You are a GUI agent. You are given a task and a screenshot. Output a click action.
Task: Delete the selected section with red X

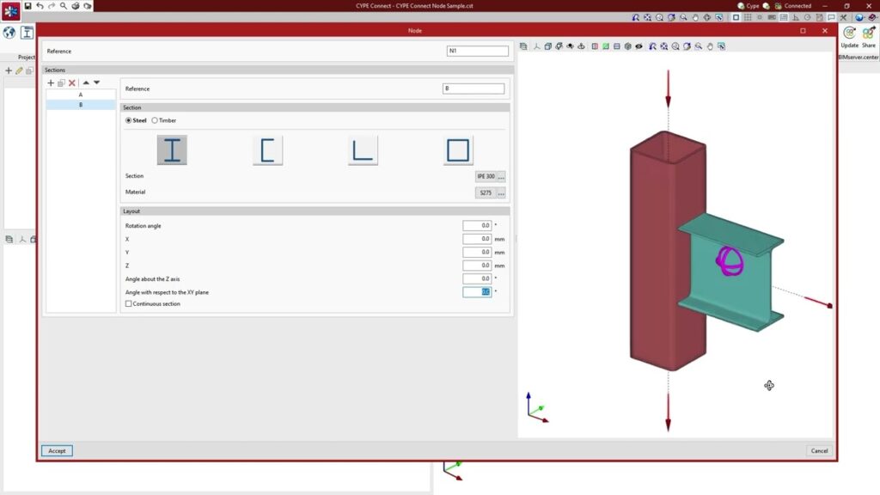72,82
